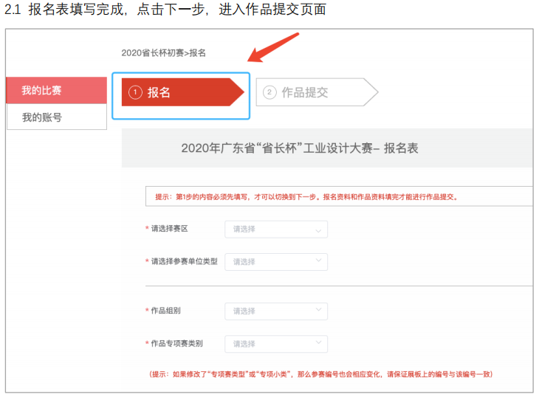Open the 我的账号 sidebar menu item
The height and width of the screenshot is (400, 539).
57,117
